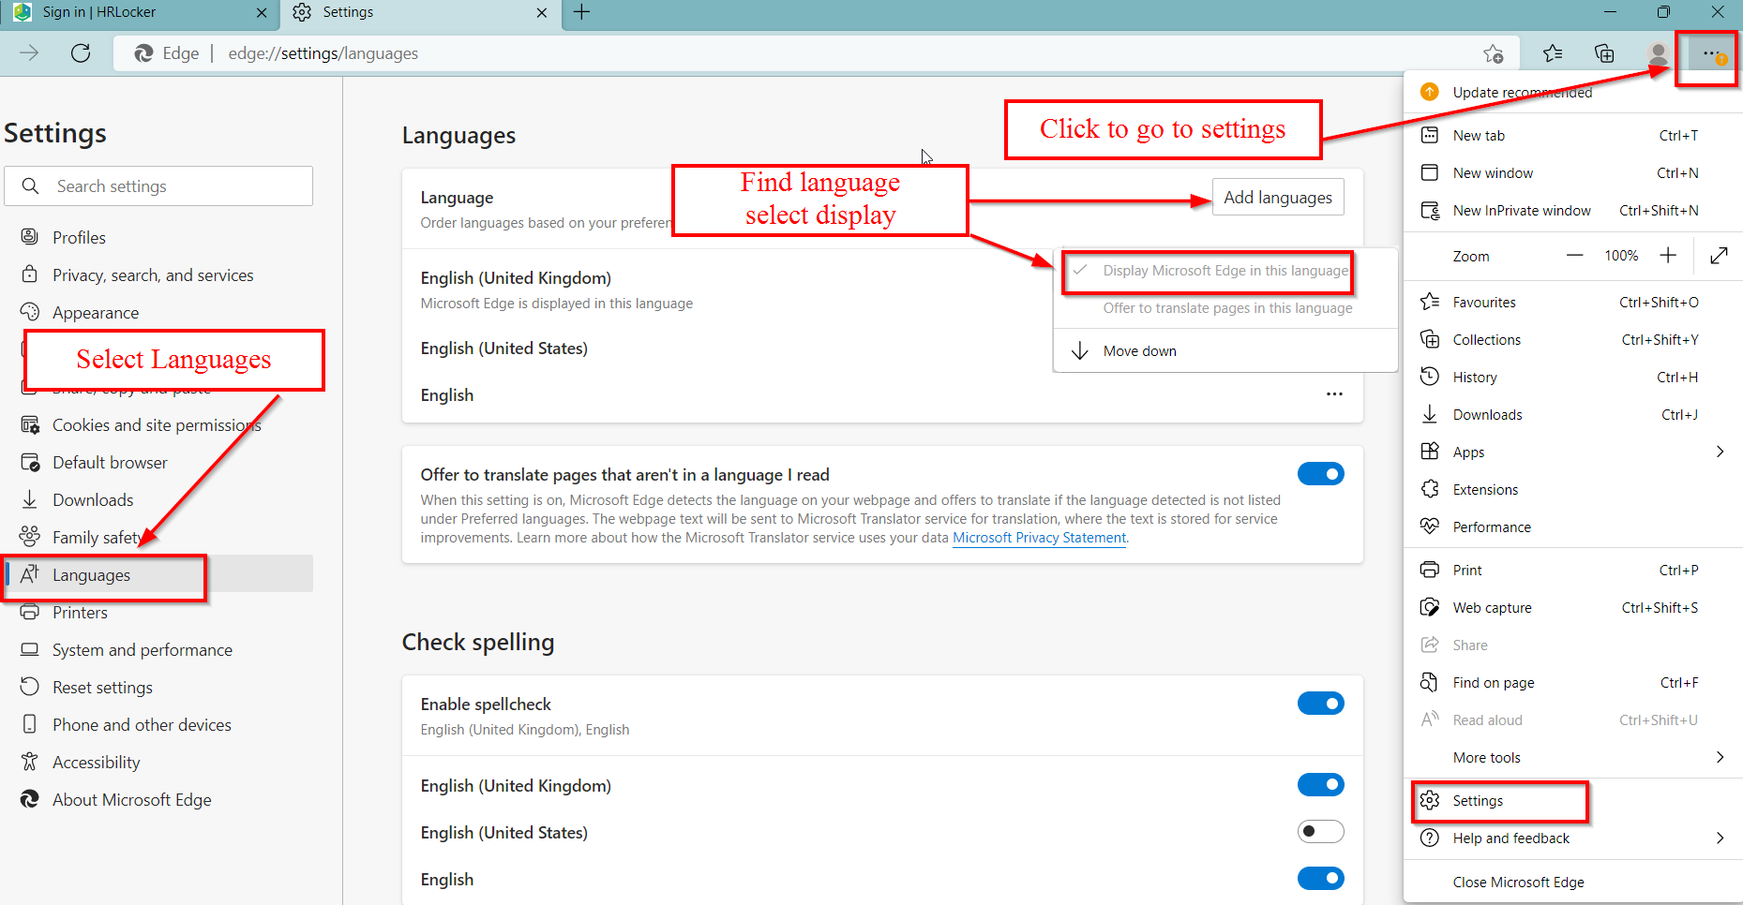Select the Accessibility settings icon
This screenshot has width=1743, height=905.
(30, 762)
